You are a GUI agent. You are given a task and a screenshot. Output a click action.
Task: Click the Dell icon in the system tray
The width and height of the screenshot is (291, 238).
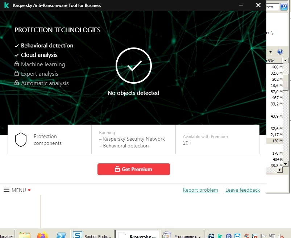click(x=211, y=236)
